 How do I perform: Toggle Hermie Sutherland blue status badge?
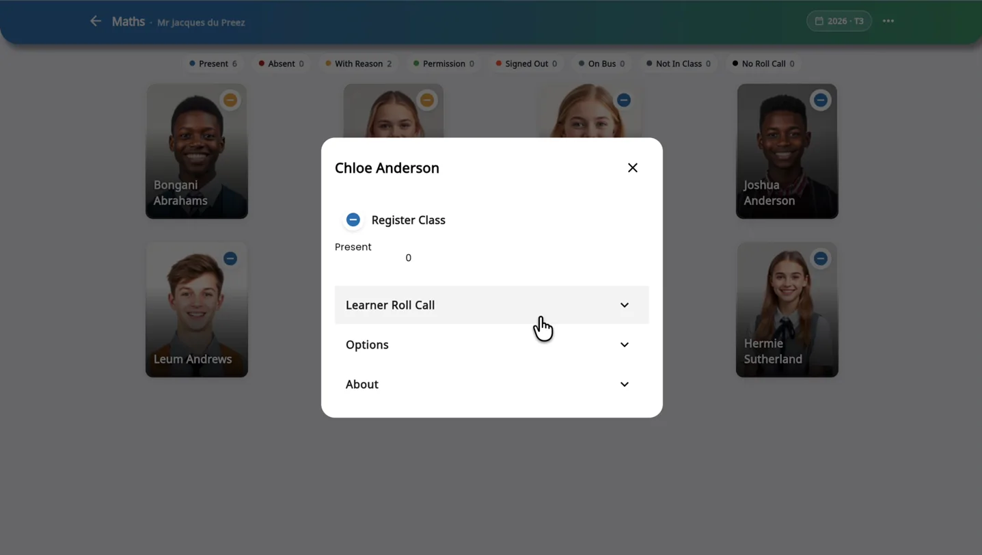click(820, 258)
